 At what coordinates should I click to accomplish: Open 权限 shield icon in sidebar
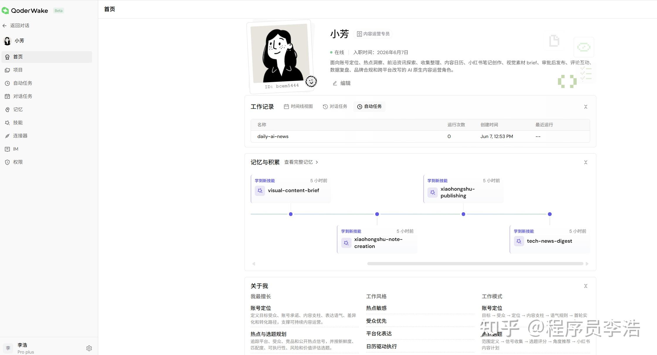coord(7,162)
